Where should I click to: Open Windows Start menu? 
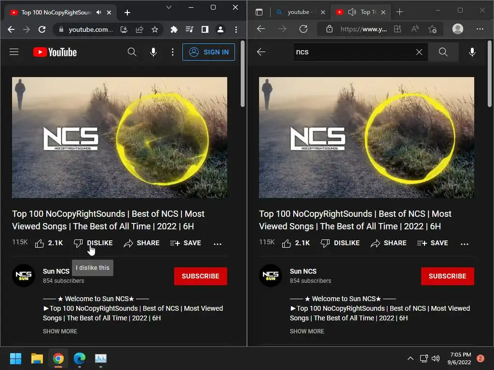point(15,358)
